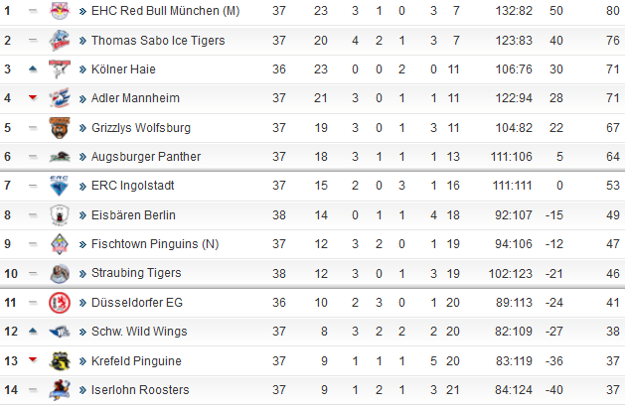Click the Krefeld Pinguine penguin logo

click(x=60, y=360)
